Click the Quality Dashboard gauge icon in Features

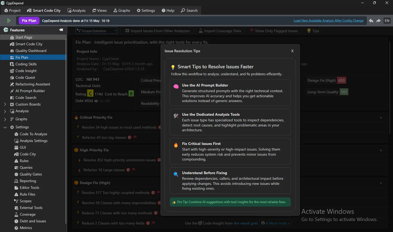tap(12, 51)
